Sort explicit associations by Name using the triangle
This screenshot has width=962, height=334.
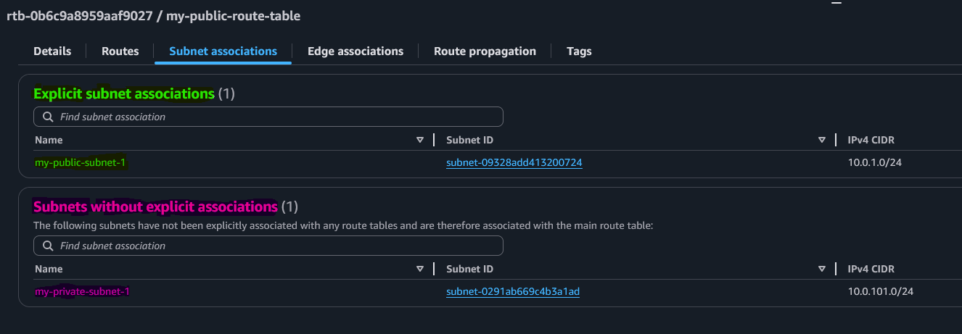[420, 140]
